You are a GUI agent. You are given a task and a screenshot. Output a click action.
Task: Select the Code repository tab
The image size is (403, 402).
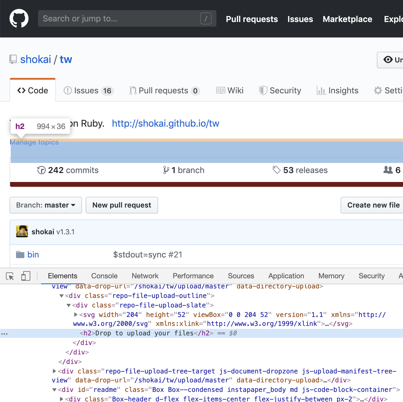33,90
